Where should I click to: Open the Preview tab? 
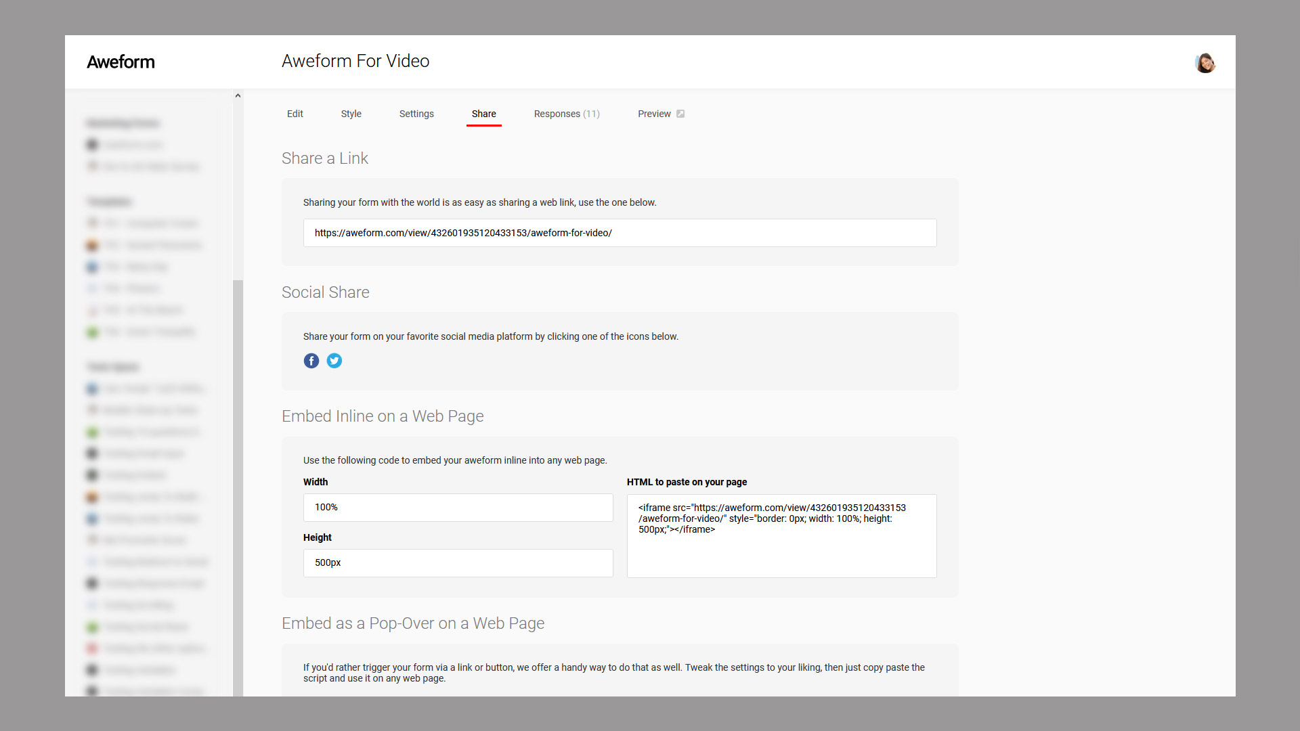click(x=654, y=114)
